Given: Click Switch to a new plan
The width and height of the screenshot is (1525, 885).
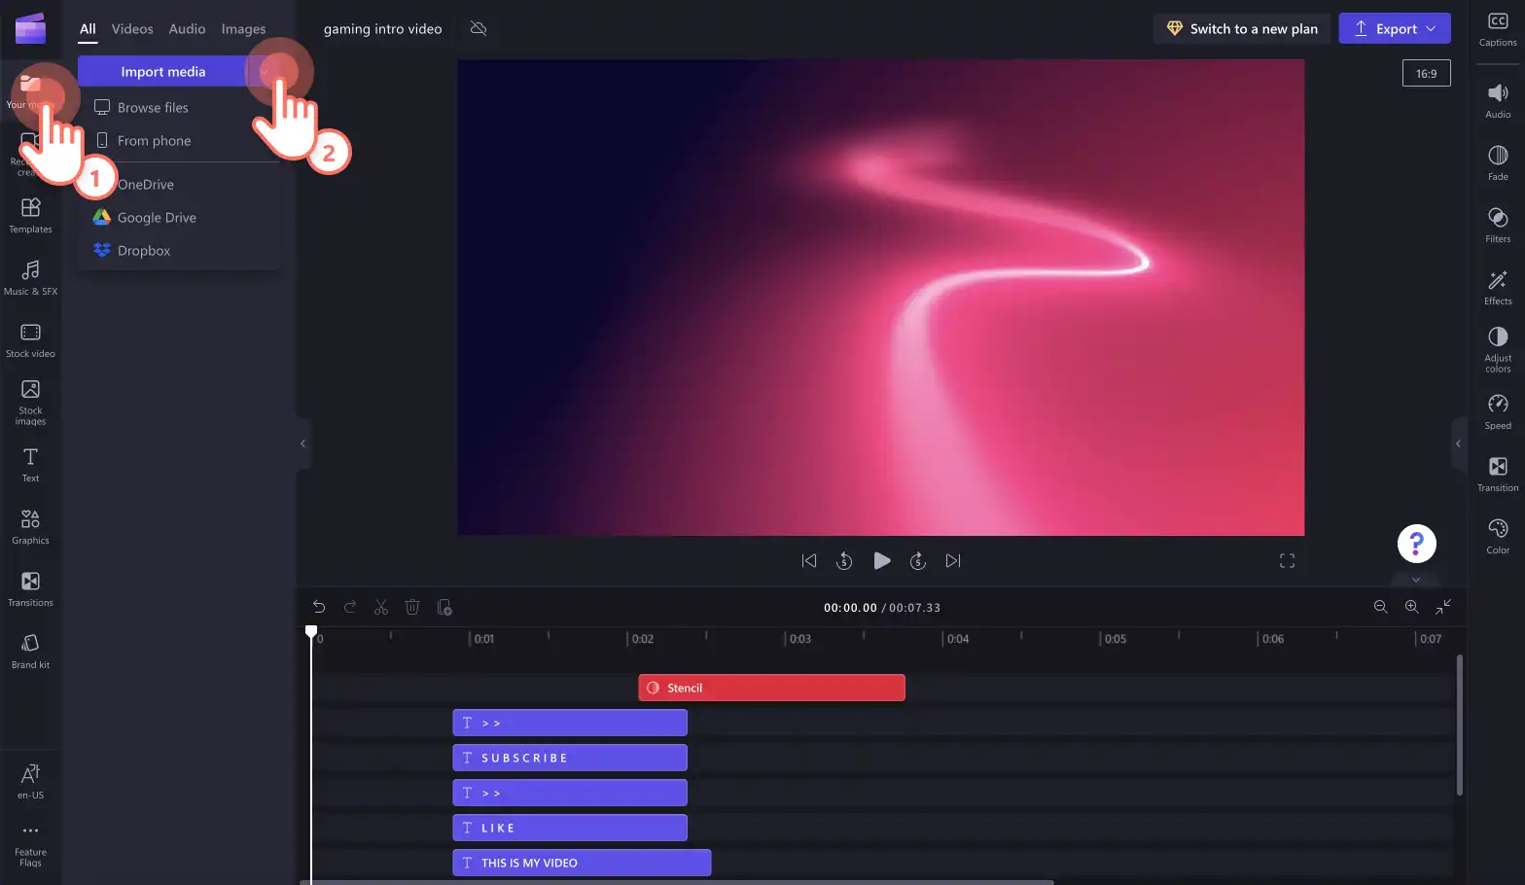Looking at the screenshot, I should click(1242, 28).
